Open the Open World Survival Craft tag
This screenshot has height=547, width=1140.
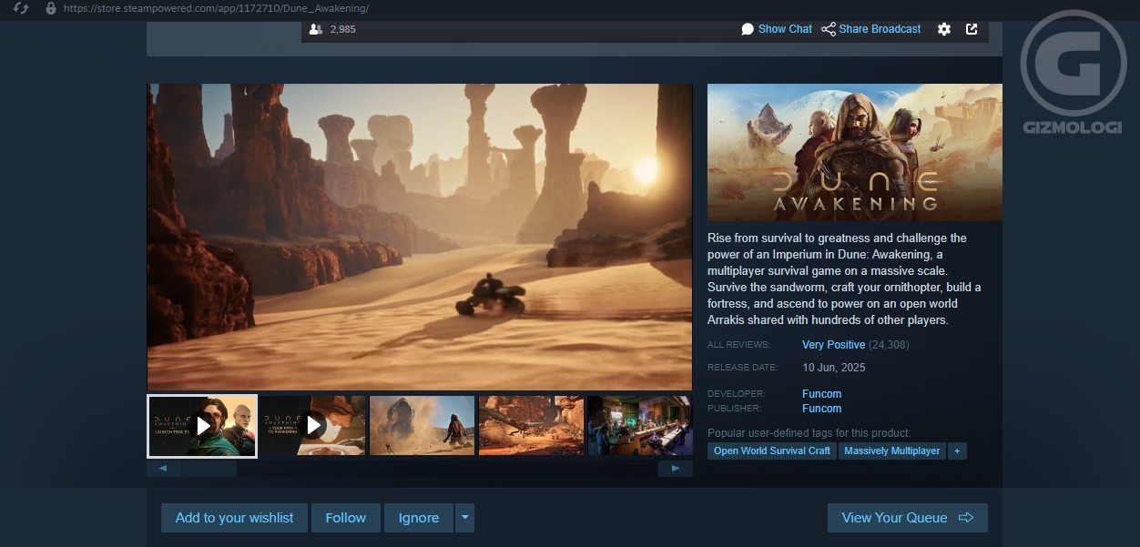[x=770, y=451]
